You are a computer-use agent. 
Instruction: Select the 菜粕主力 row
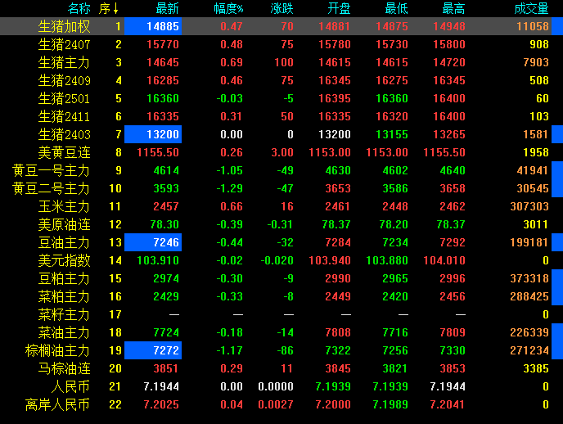pos(64,296)
